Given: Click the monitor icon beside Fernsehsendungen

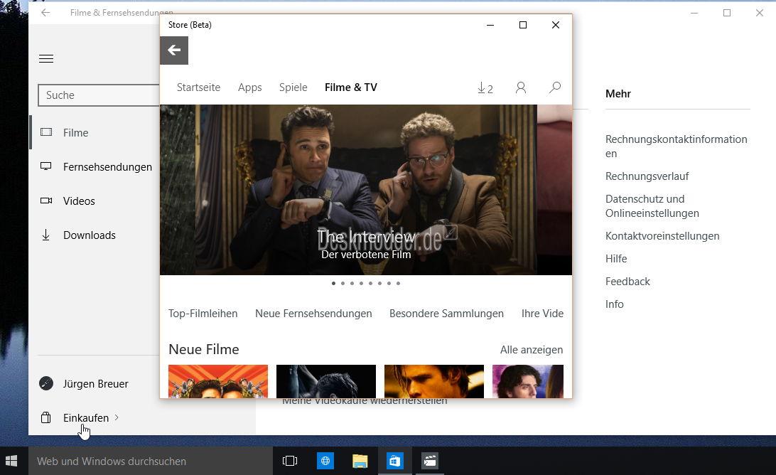Looking at the screenshot, I should point(46,166).
